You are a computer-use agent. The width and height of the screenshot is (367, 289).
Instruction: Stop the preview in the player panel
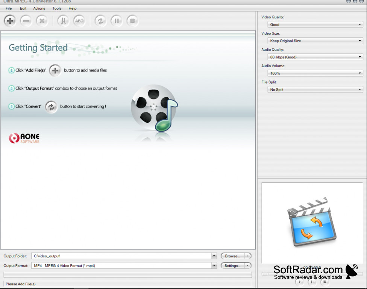tap(325, 282)
